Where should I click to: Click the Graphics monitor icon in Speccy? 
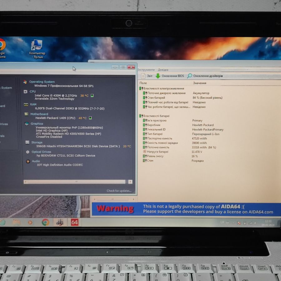point(27,124)
